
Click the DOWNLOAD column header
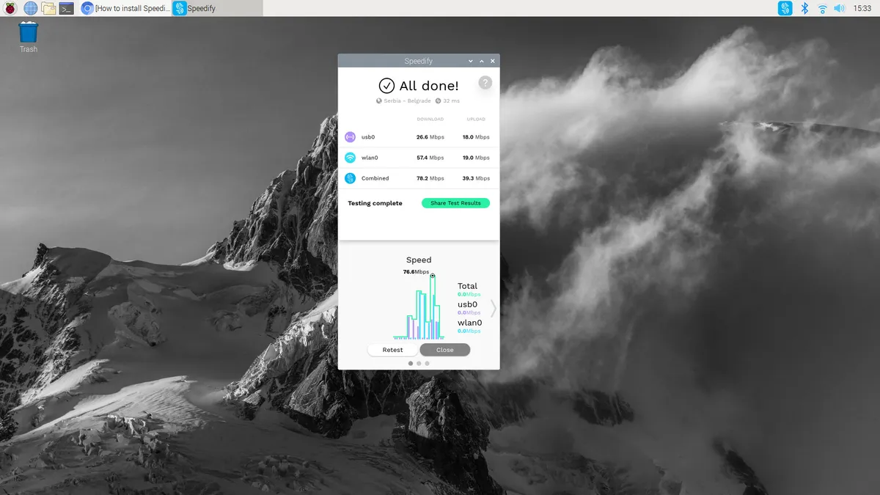tap(430, 119)
